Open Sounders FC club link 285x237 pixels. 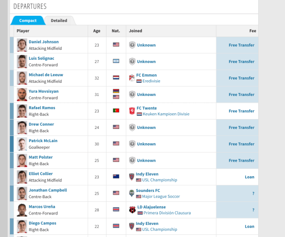148,191
